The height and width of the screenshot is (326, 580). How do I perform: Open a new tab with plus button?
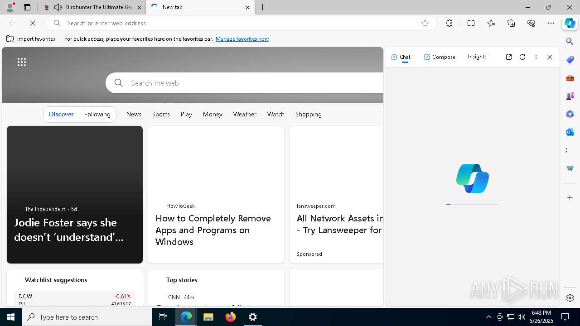pyautogui.click(x=263, y=7)
